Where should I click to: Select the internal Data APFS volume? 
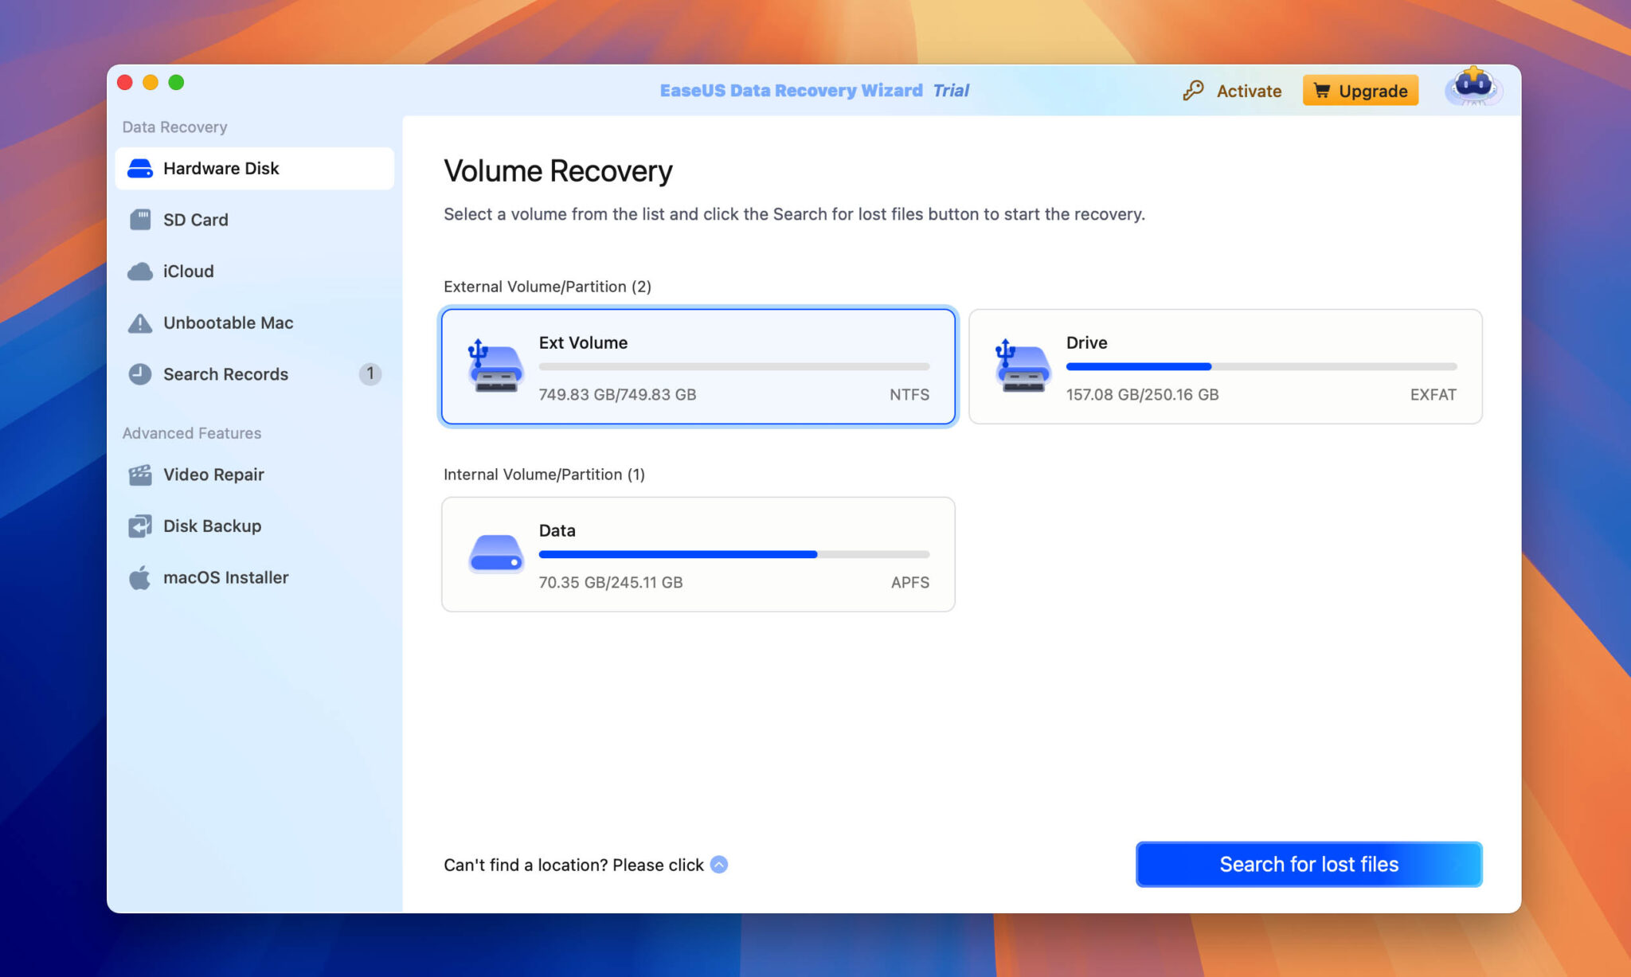[x=698, y=555]
